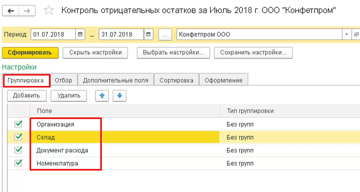Move selected field up with blue arrow
Screen dimensions: 360x192
pyautogui.click(x=102, y=96)
